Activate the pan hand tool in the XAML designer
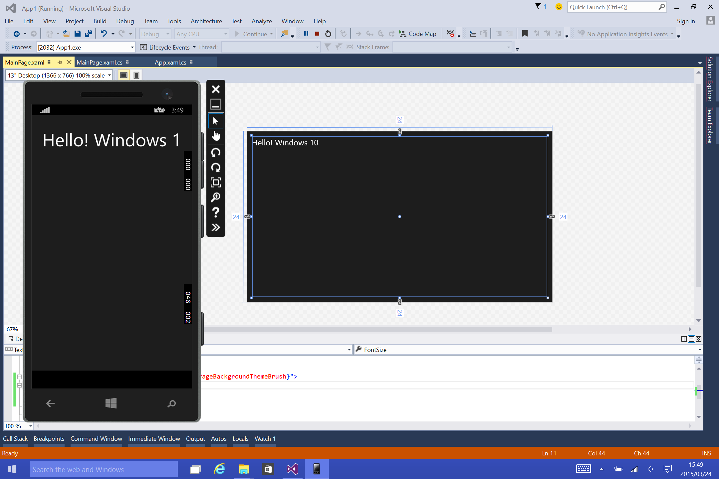 coord(216,136)
